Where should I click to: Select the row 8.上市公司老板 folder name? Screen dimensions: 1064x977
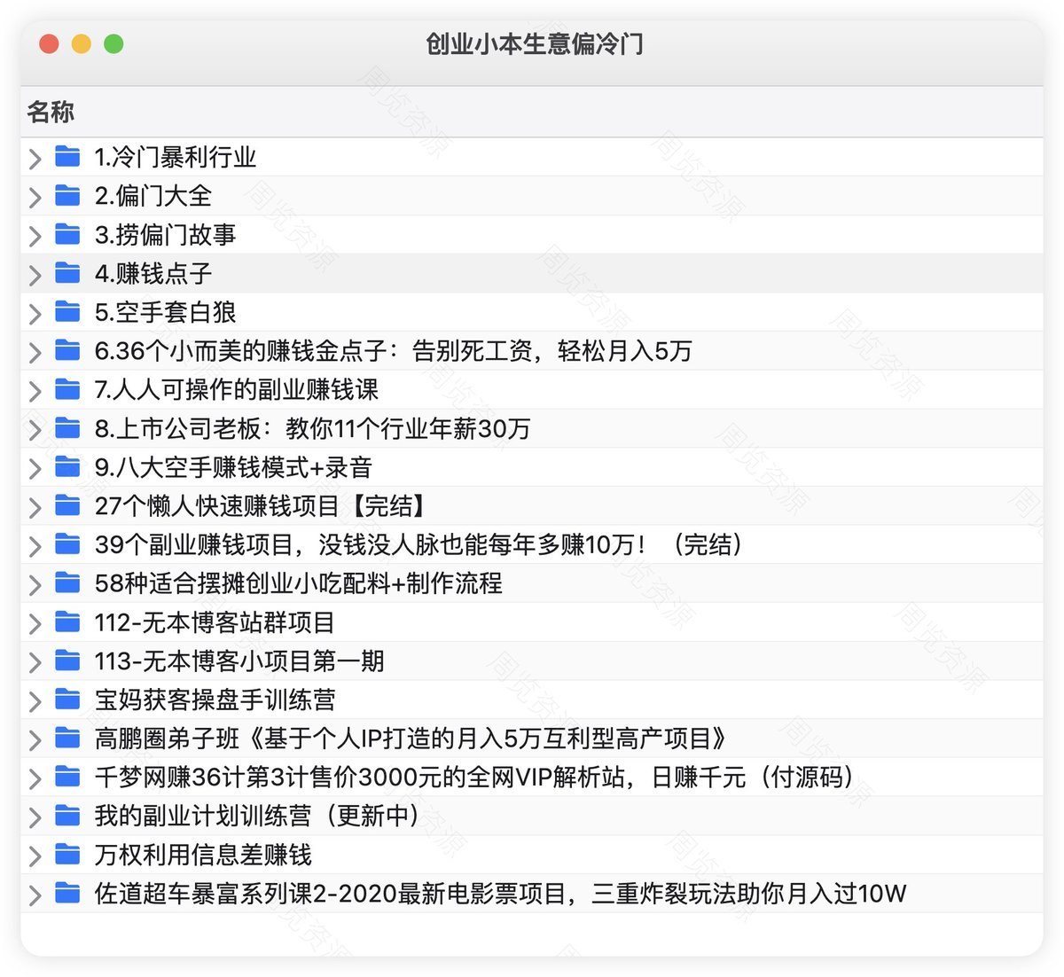(312, 428)
